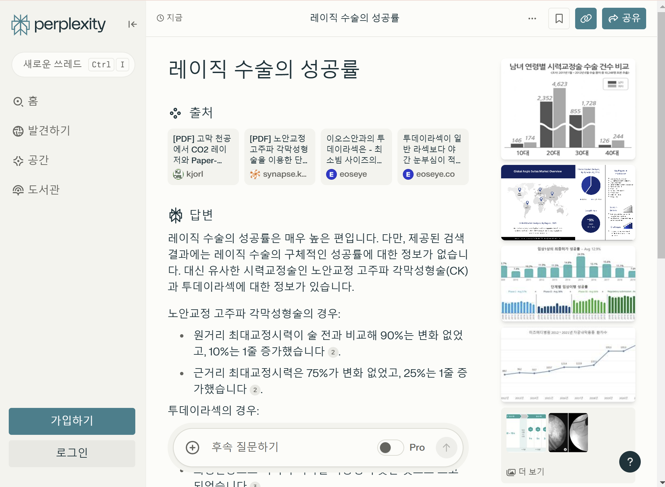Viewport: 665px width, 487px height.
Task: Click the 공간 sparkle icon
Action: click(x=18, y=161)
